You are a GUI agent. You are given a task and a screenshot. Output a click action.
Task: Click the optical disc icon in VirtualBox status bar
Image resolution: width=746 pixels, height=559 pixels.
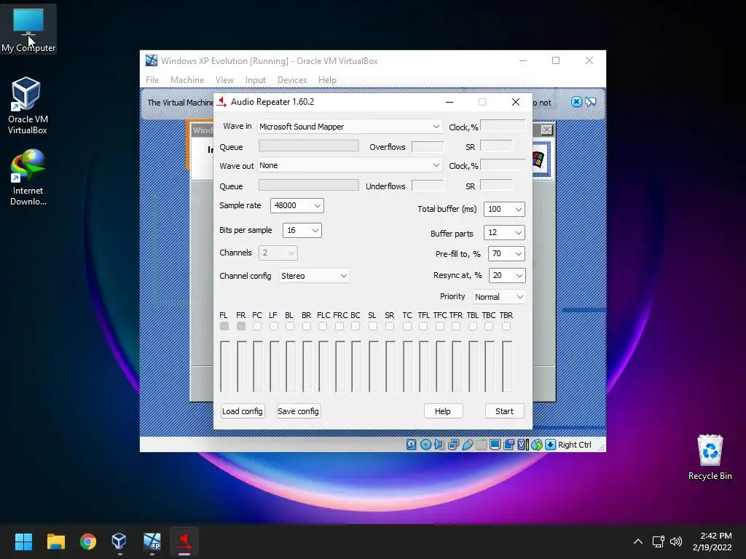point(425,445)
